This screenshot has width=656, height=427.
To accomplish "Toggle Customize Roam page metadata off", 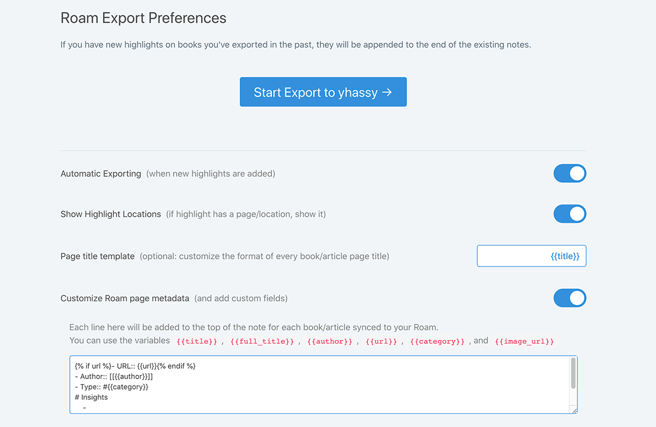I will [x=569, y=298].
